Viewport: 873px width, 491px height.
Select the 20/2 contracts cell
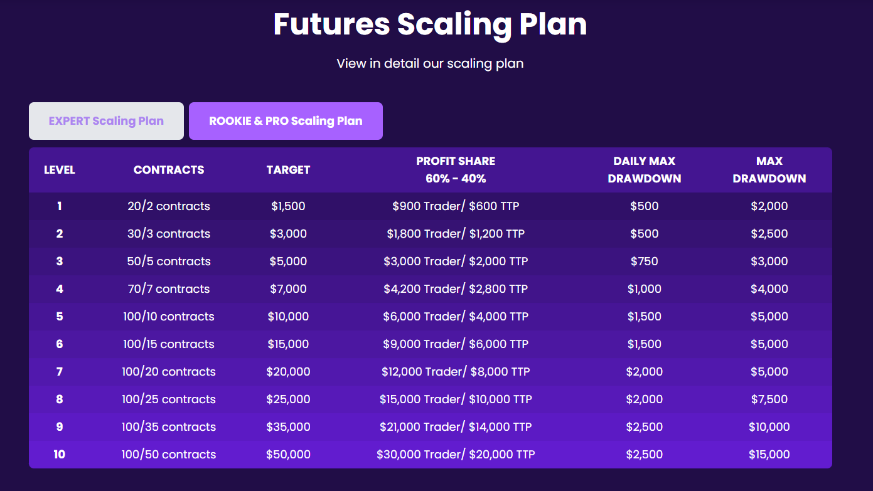pyautogui.click(x=169, y=206)
